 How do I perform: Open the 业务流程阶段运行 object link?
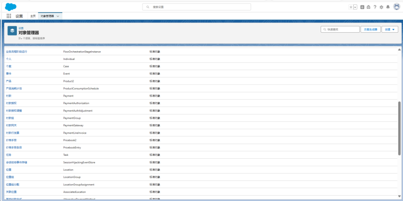16,52
